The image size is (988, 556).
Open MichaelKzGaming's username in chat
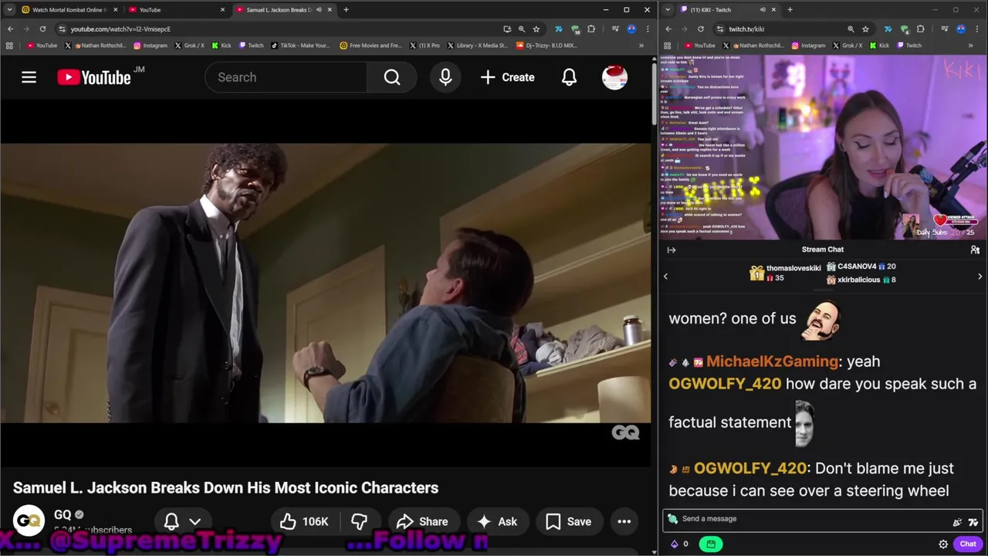[773, 361]
